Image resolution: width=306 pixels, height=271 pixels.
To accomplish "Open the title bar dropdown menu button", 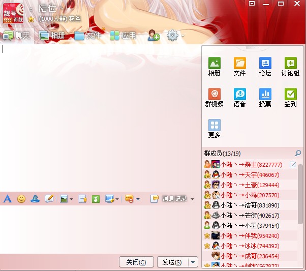I will 252,4.
